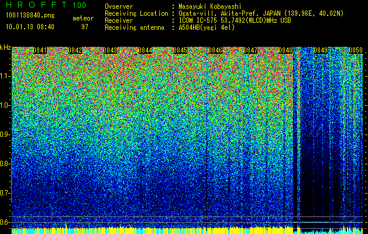Click the observer name Masayuki Kobayashi
Screen dimensions: 368x234
(x=210, y=6)
